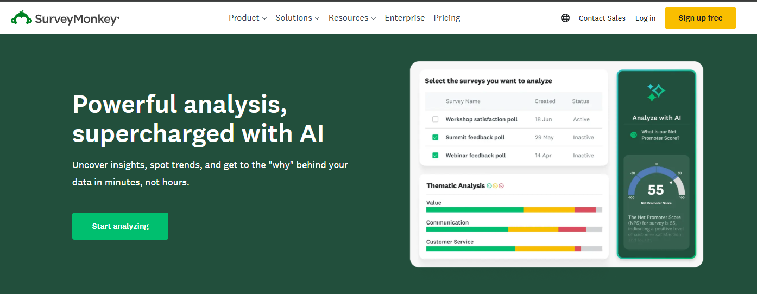Image resolution: width=757 pixels, height=295 pixels.
Task: Click the AI sparkle icon
Action: pyautogui.click(x=656, y=92)
